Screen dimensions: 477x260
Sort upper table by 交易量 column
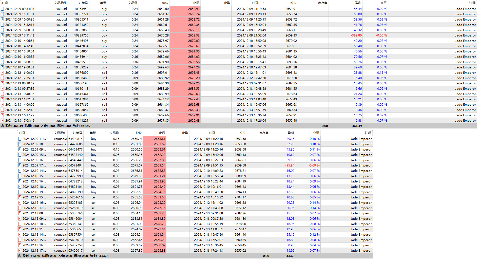[x=133, y=3]
